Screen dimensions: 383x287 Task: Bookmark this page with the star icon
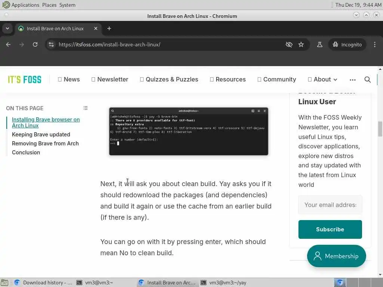[301, 44]
